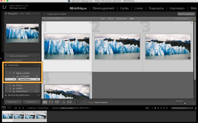Click sync icon on photo 2
Screen dimensions: 198x123
click(x=141, y=23)
